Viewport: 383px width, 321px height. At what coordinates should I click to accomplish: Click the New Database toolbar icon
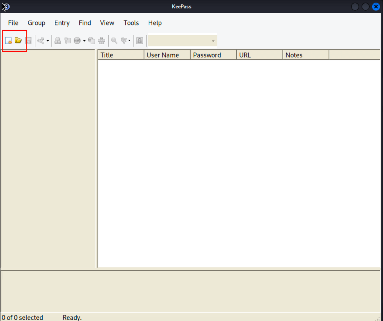tap(8, 41)
